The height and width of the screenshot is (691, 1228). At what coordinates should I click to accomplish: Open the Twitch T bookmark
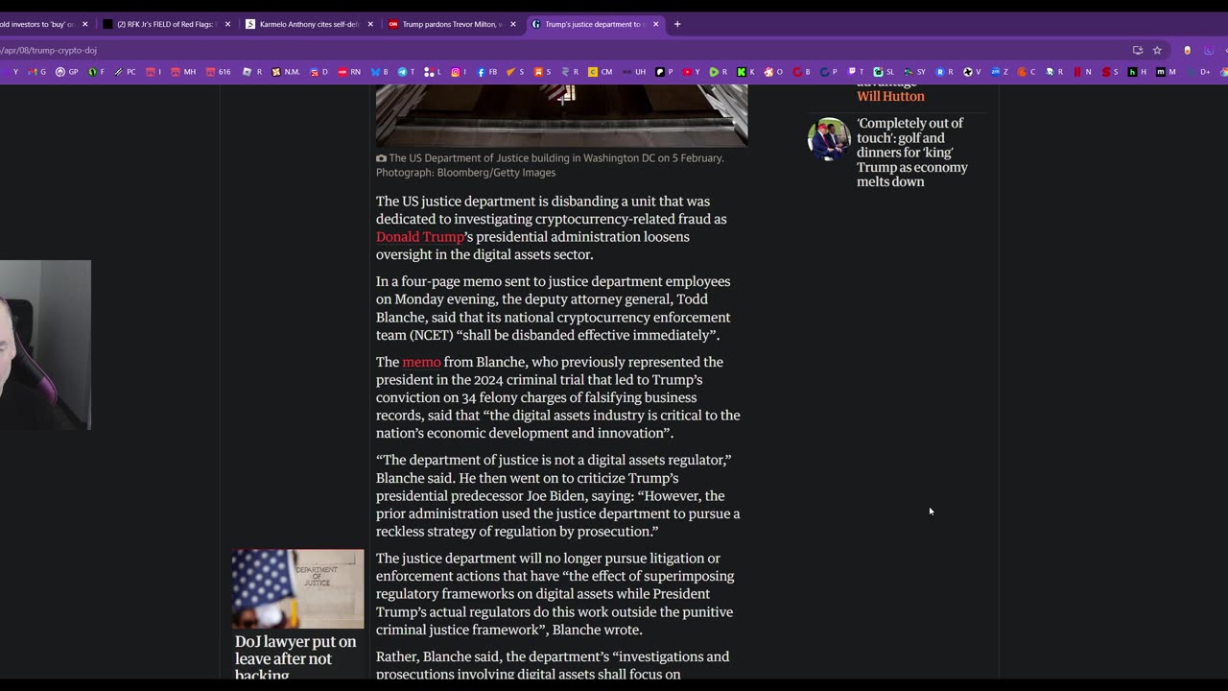point(856,72)
